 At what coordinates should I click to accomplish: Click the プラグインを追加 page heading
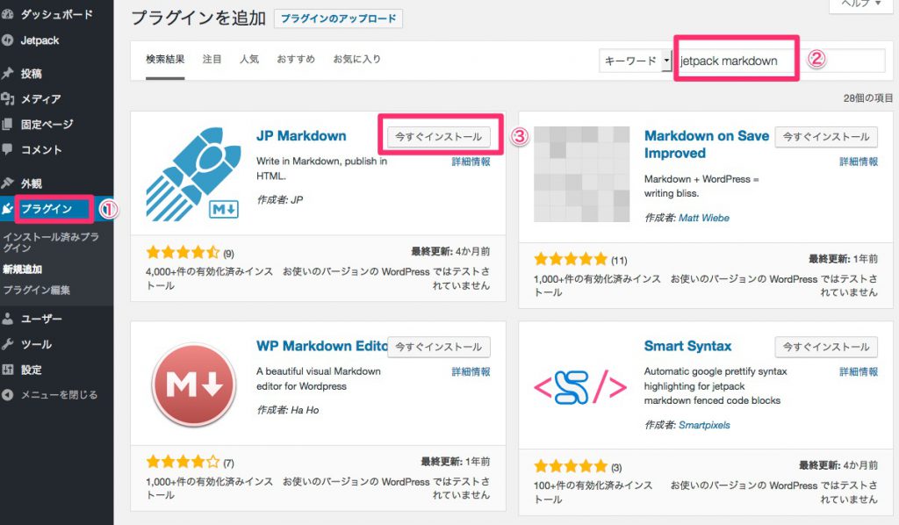click(x=198, y=18)
